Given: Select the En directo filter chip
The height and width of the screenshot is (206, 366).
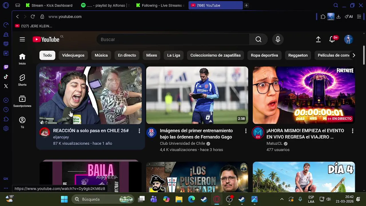Looking at the screenshot, I should [x=127, y=55].
